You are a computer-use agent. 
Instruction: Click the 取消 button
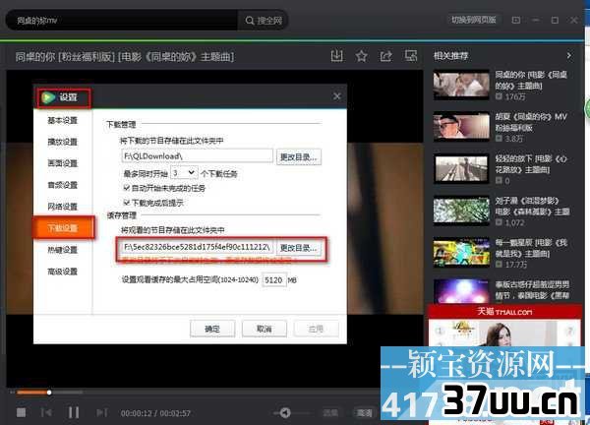tap(265, 329)
